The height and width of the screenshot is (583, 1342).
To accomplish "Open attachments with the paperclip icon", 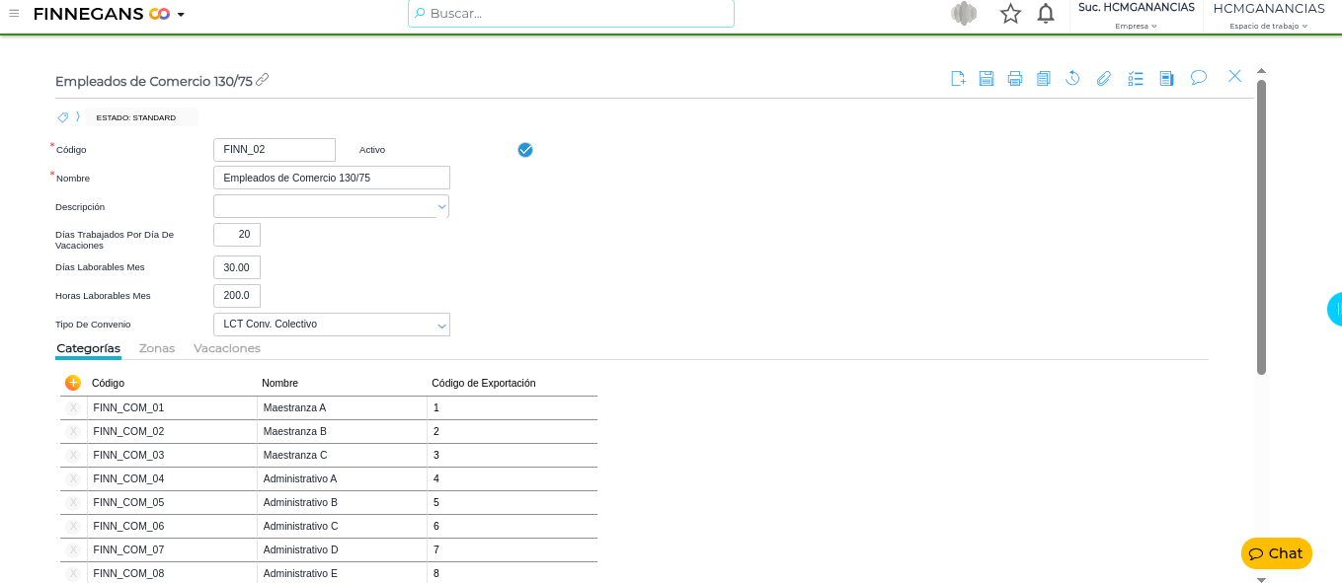I will [x=1104, y=78].
